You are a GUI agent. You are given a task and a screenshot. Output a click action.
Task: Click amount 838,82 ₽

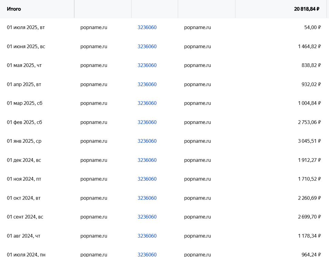[311, 65]
